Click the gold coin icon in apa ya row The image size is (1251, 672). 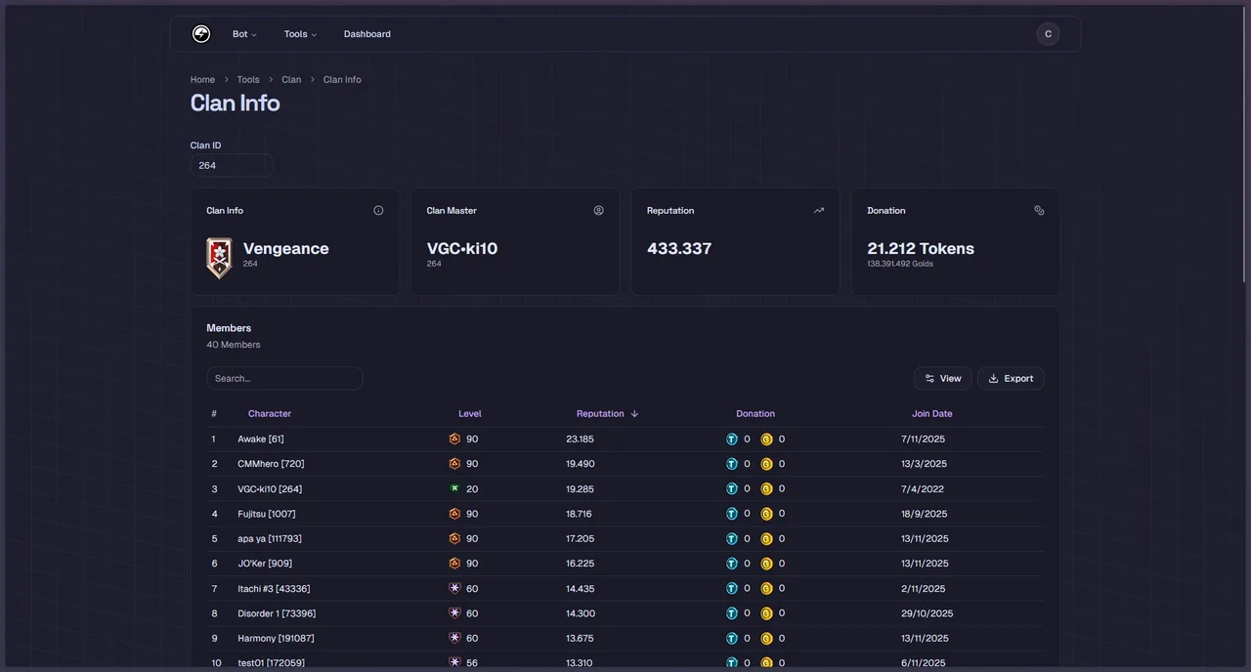pyautogui.click(x=767, y=538)
